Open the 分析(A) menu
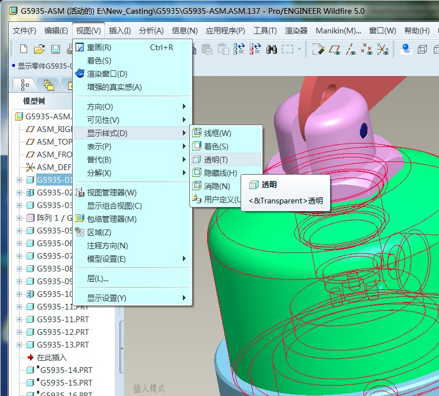Image resolution: width=439 pixels, height=396 pixels. point(151,31)
